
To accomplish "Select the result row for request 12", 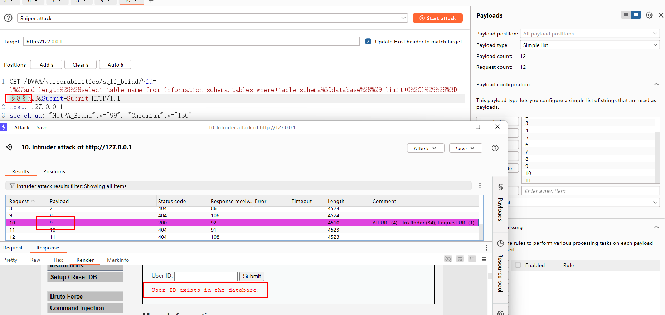I will pyautogui.click(x=242, y=237).
